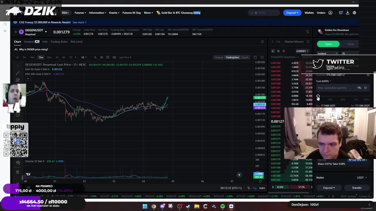Open the language globe icon
Viewport: 376px width, 211px height.
coord(355,13)
